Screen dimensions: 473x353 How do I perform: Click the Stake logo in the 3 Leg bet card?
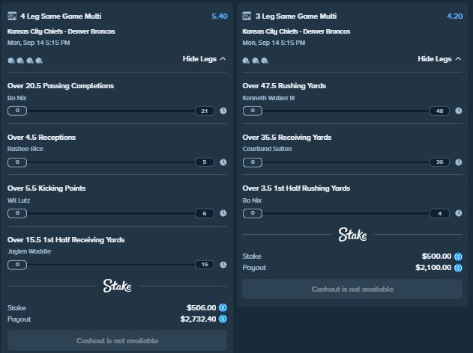(352, 234)
